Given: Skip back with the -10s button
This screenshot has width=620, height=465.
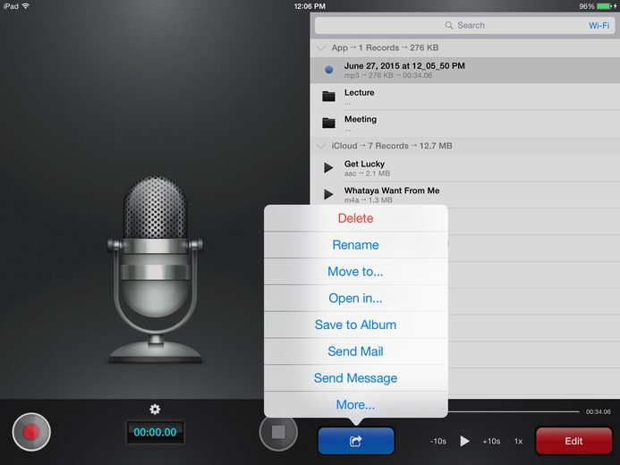Looking at the screenshot, I should [x=438, y=441].
